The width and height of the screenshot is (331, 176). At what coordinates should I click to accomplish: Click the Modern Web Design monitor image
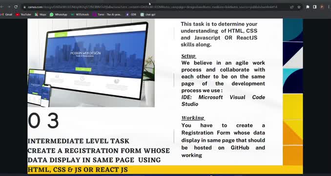(x=91, y=63)
